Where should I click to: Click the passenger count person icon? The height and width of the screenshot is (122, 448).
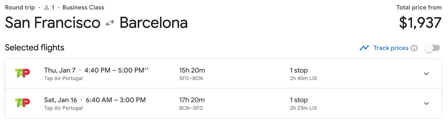(x=46, y=8)
